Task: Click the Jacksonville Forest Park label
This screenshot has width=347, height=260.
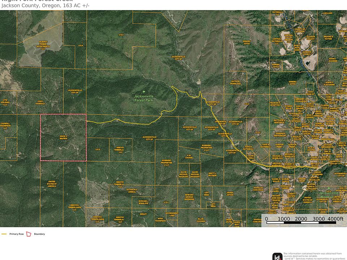Action: tap(144, 98)
